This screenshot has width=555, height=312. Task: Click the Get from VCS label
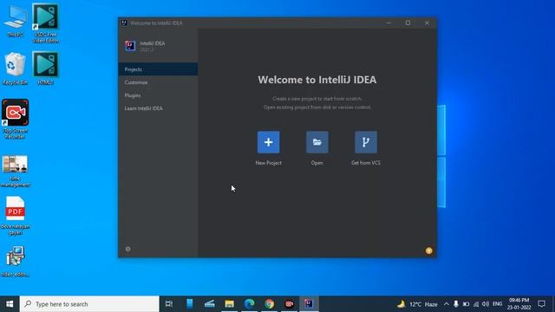tap(366, 163)
